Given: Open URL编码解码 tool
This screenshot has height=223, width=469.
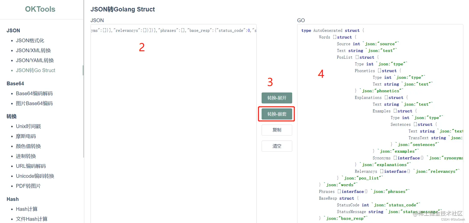Looking at the screenshot, I should 31,166.
